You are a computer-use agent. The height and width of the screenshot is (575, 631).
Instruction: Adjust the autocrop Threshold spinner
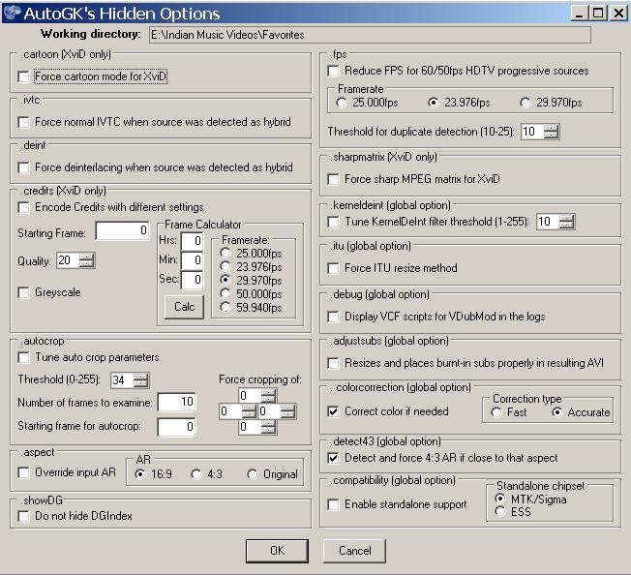(140, 380)
